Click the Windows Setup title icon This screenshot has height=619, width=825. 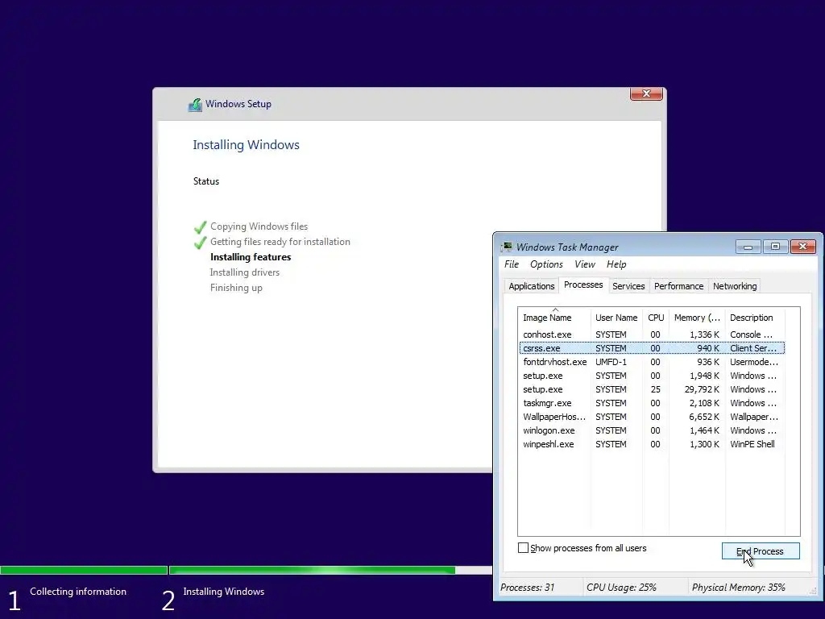tap(195, 104)
